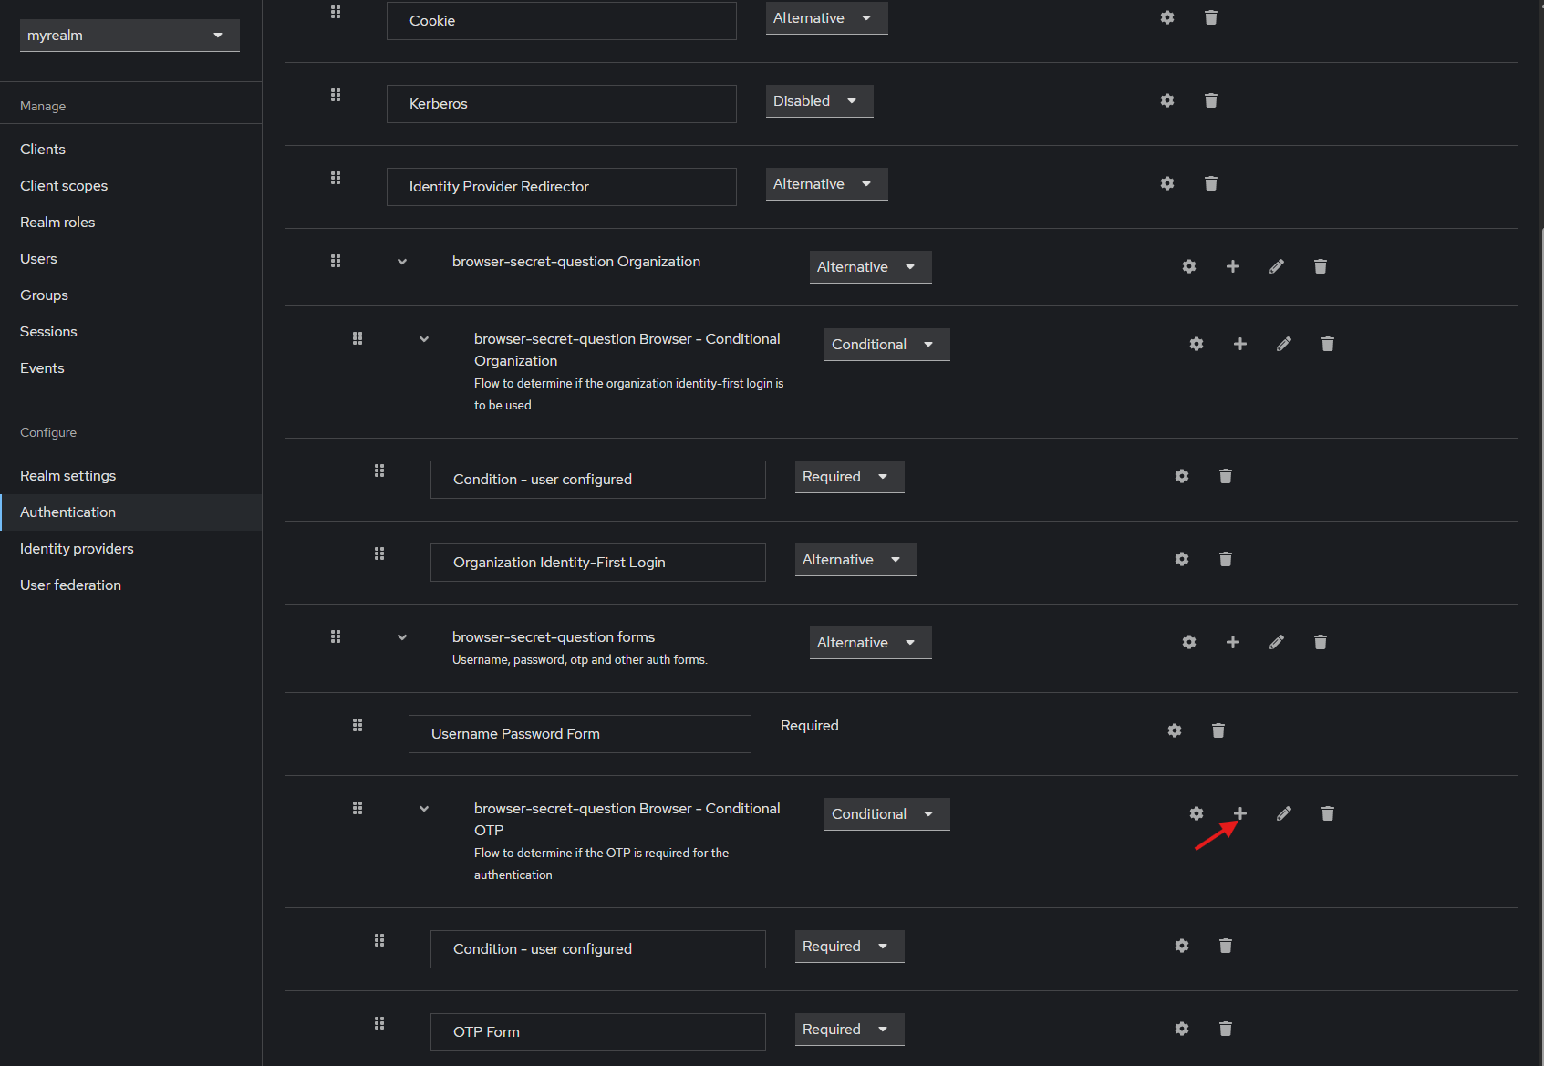1544x1066 pixels.
Task: Open settings for Username Password Form
Action: (x=1174, y=730)
